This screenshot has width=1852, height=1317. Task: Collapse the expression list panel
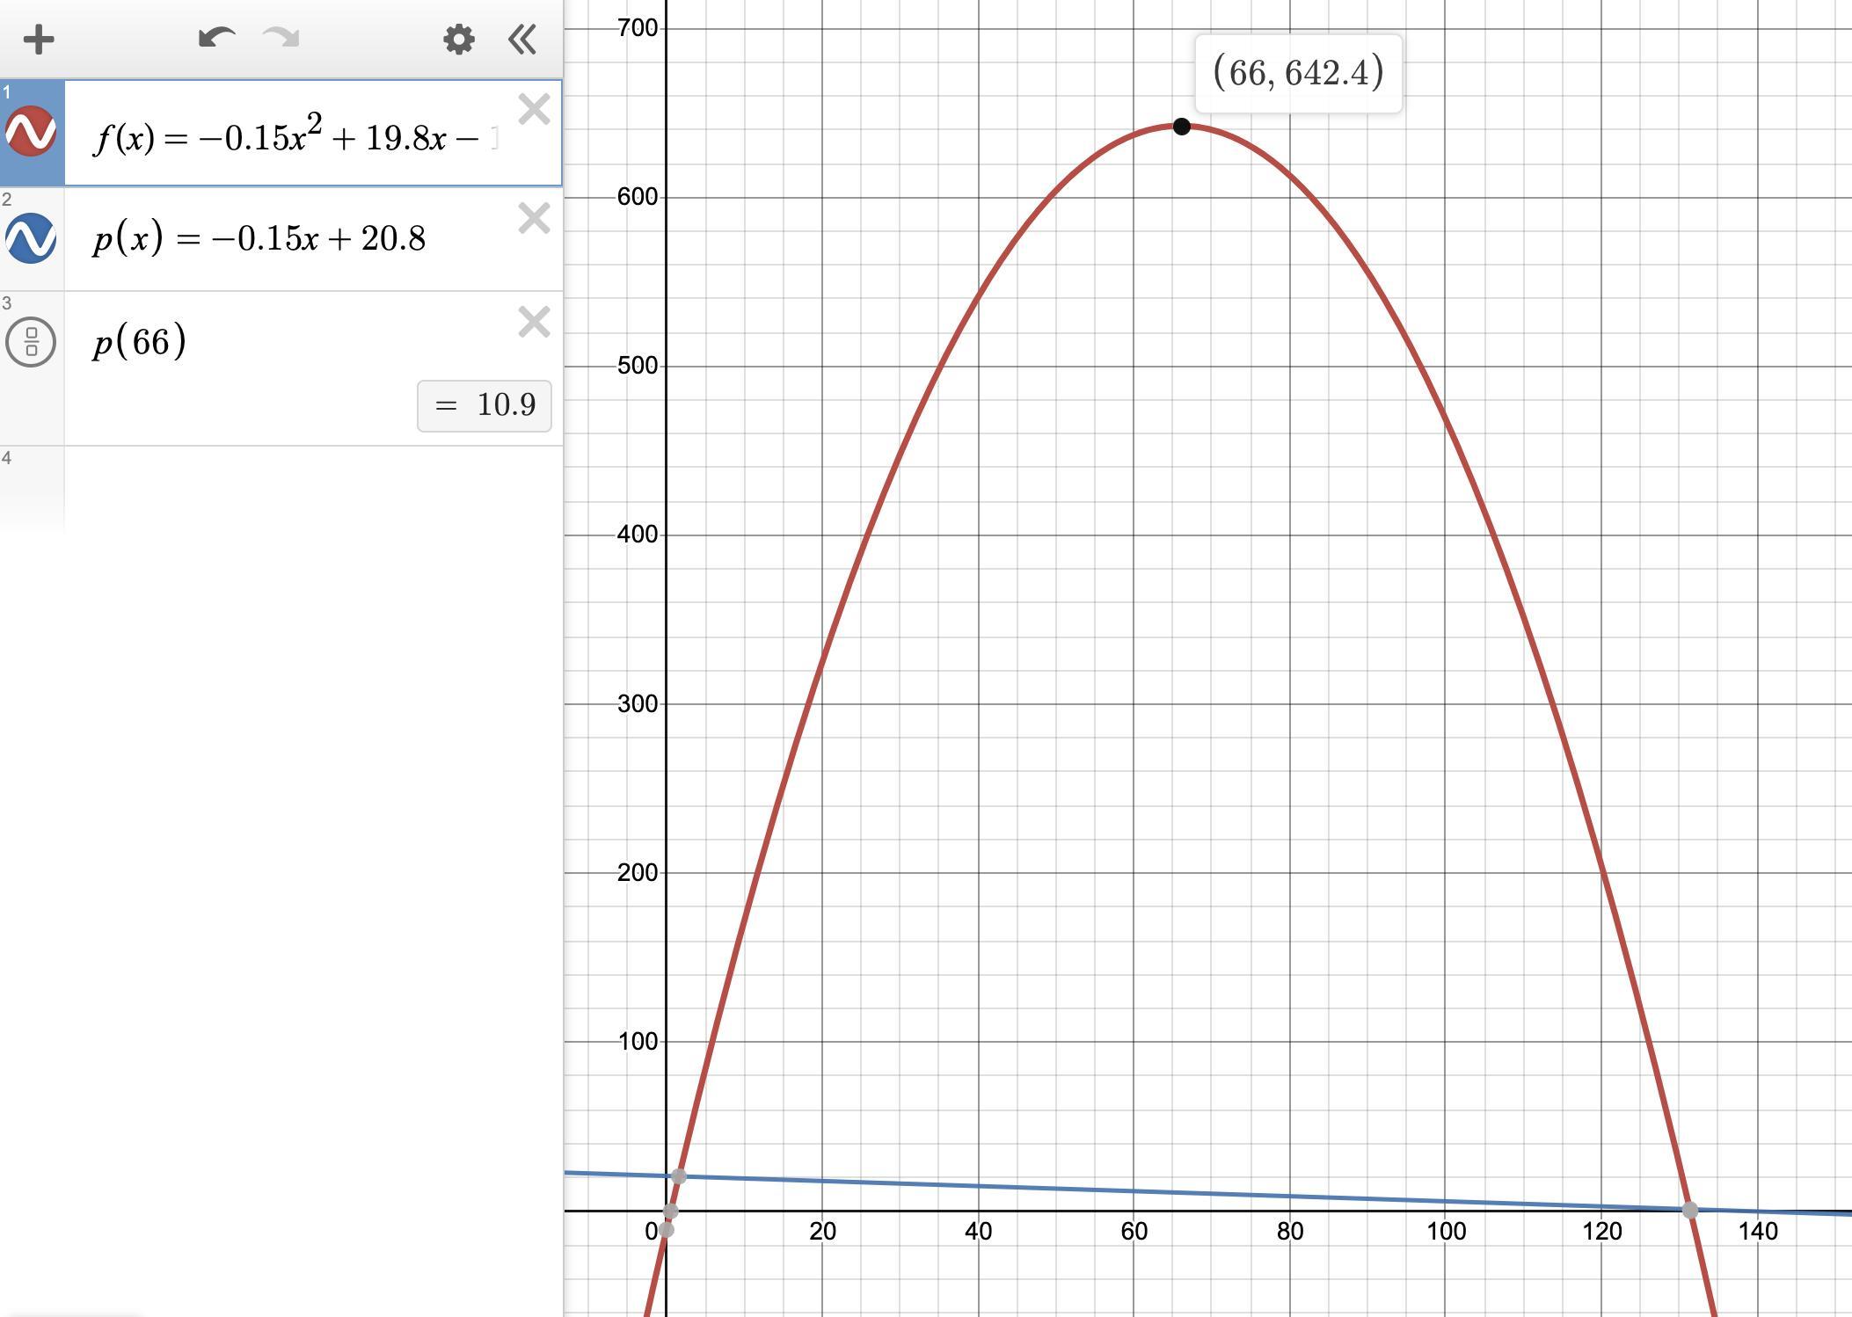[x=522, y=40]
